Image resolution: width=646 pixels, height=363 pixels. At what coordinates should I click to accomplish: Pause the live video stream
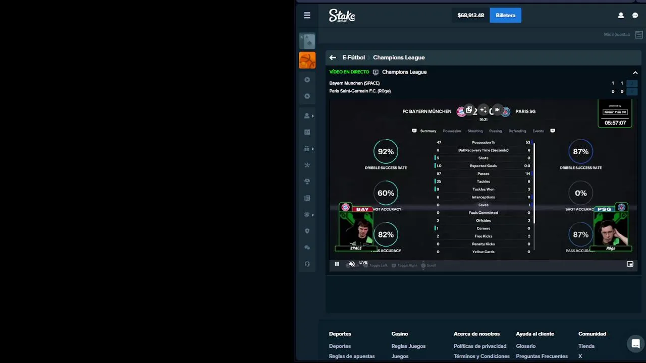(337, 264)
